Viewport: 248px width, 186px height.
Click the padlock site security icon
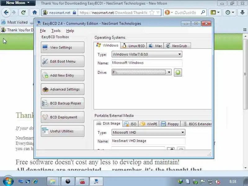tap(74, 12)
